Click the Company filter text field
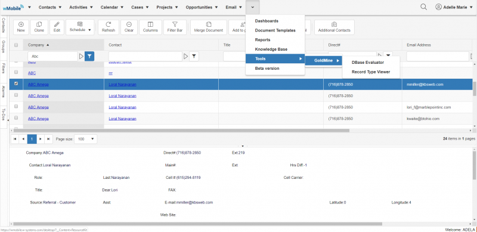This screenshot has height=232, width=477. (x=52, y=56)
